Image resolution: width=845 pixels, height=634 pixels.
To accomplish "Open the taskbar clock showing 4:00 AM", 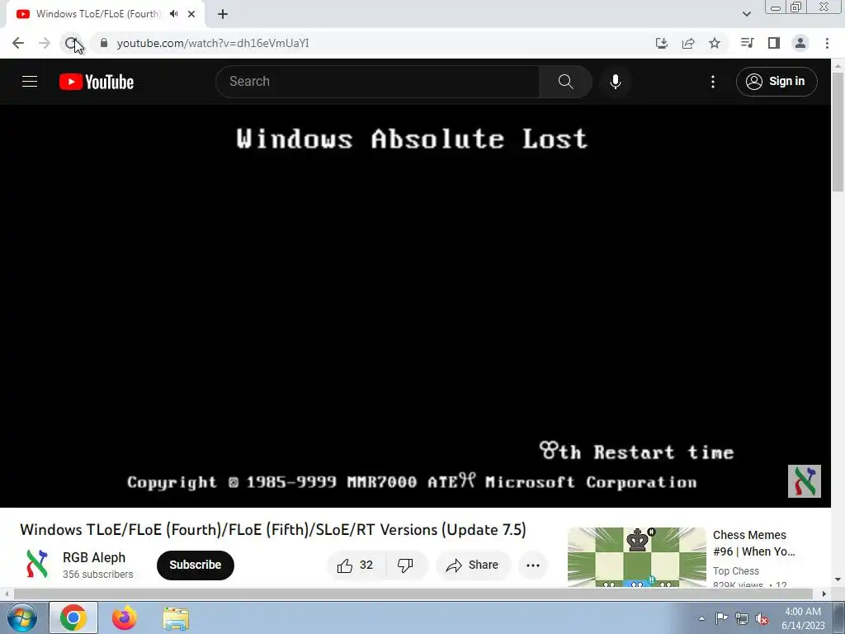I will (803, 618).
